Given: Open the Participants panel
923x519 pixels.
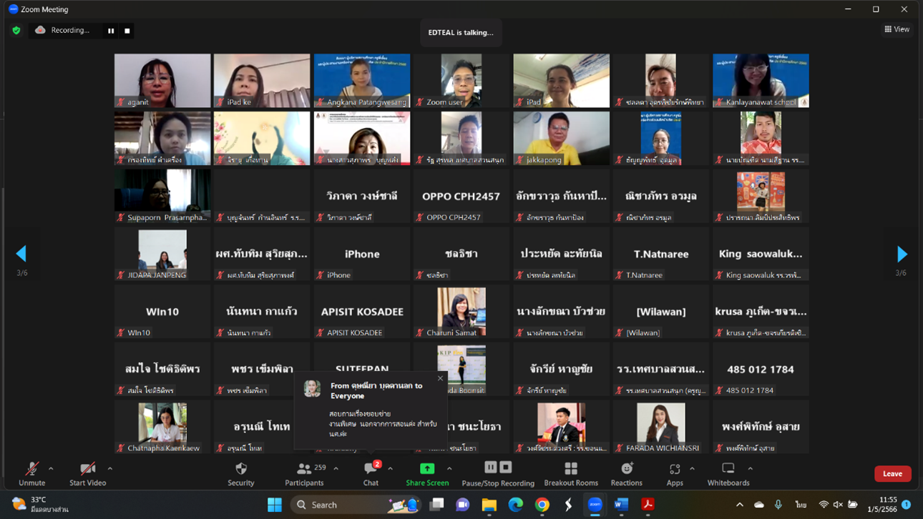Looking at the screenshot, I should [305, 473].
